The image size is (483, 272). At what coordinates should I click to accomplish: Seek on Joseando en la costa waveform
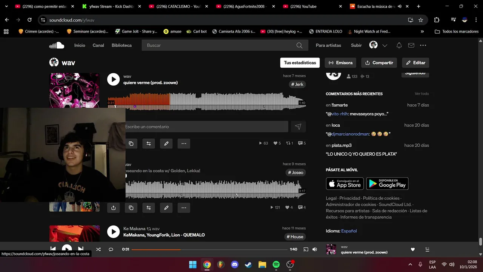(x=215, y=190)
